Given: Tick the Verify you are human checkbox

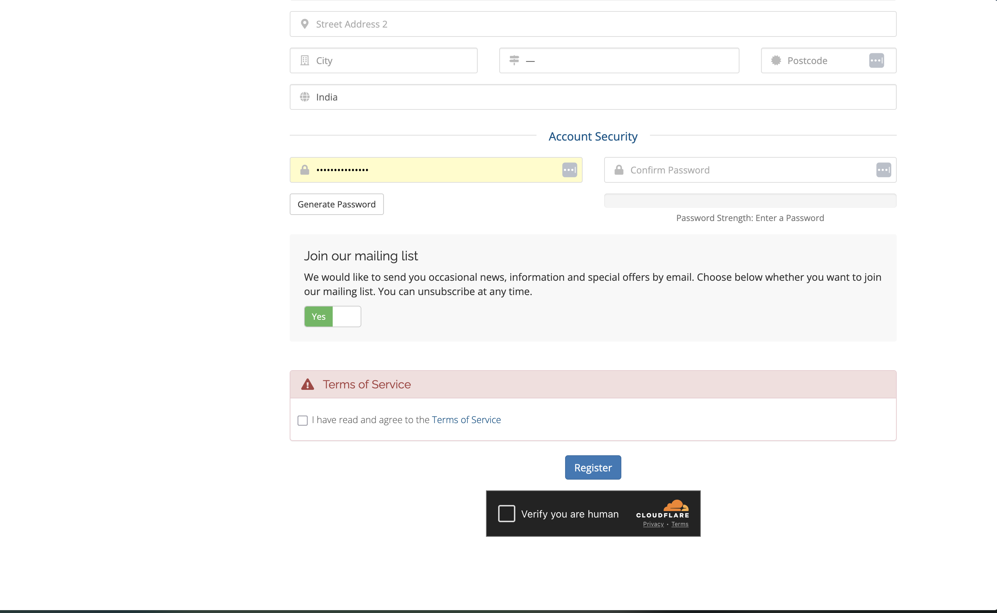Looking at the screenshot, I should click(506, 514).
